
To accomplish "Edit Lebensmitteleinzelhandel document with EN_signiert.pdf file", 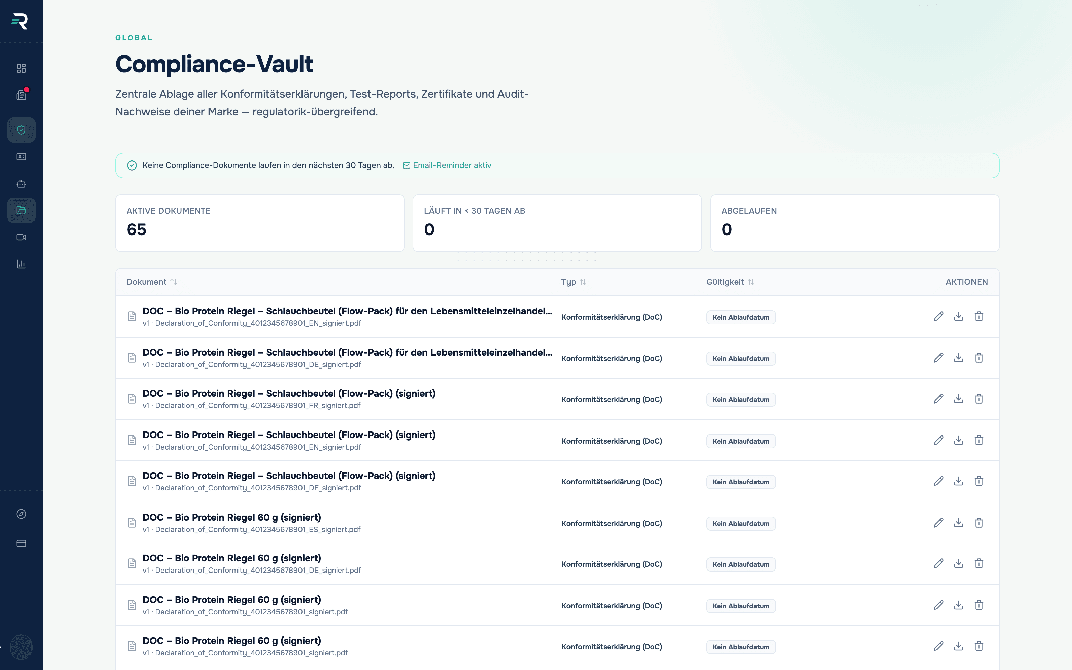I will [x=938, y=316].
